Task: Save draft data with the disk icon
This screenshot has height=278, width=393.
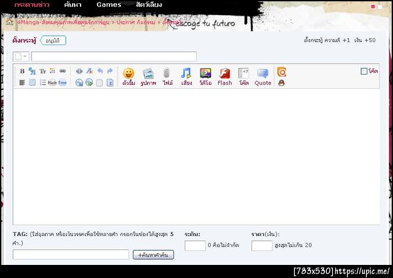Action: [x=79, y=82]
